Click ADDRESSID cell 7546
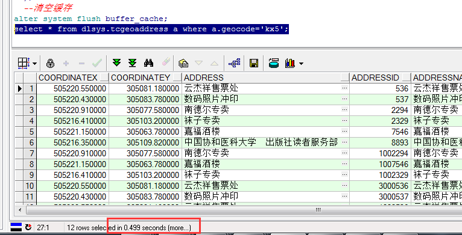 pos(381,132)
